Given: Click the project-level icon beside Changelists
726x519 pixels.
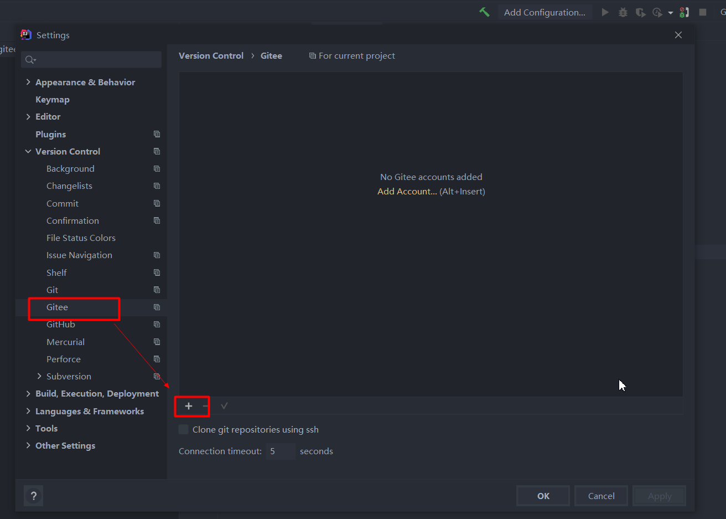Looking at the screenshot, I should click(x=157, y=186).
